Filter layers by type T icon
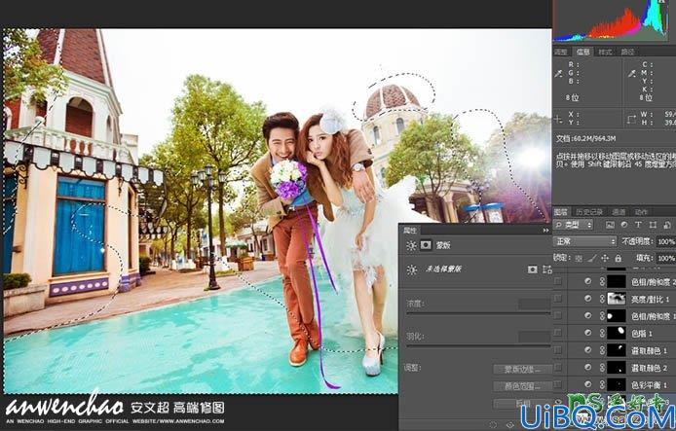This screenshot has width=676, height=431. pyautogui.click(x=638, y=225)
